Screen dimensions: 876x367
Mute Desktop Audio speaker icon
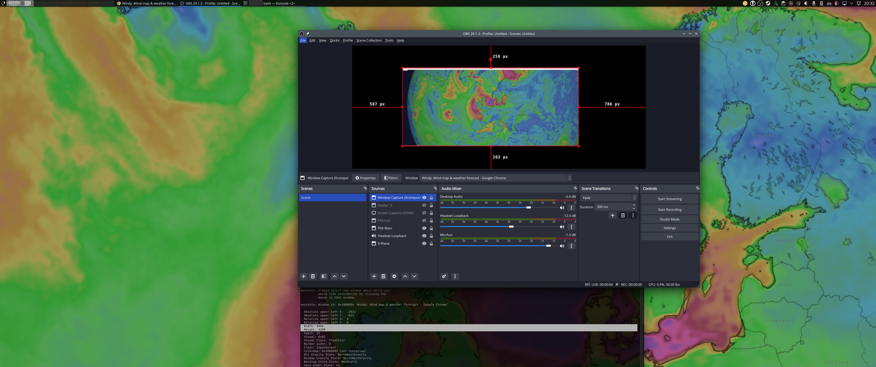[562, 208]
